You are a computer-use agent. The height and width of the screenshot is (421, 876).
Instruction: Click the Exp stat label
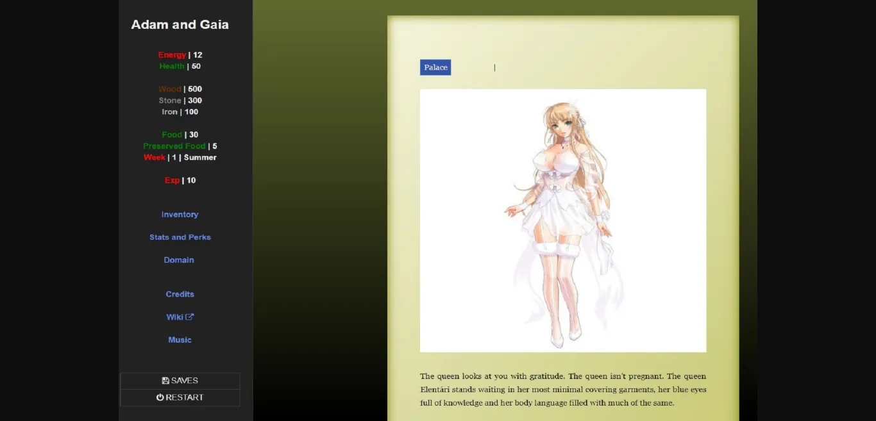[x=171, y=180]
